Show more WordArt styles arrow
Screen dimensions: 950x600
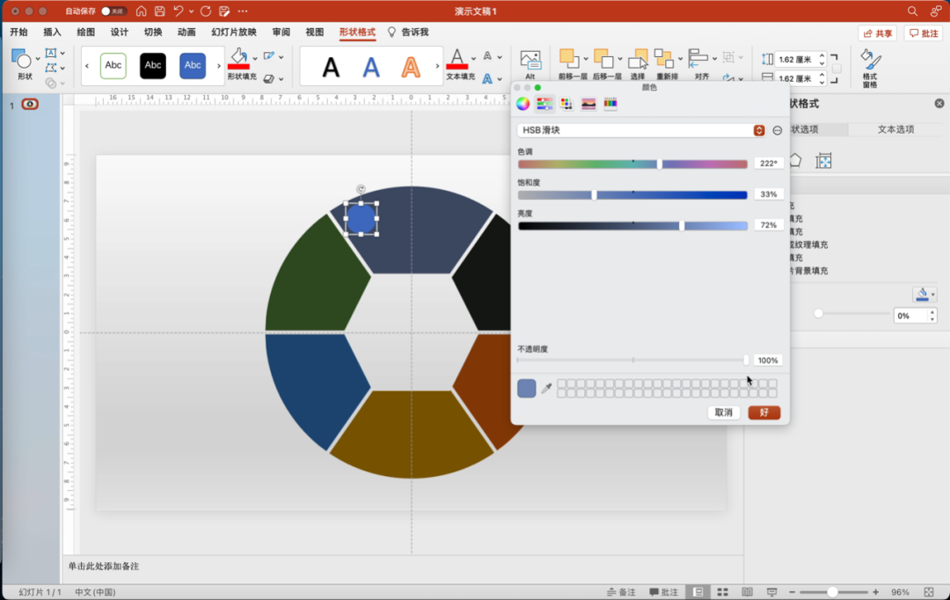click(x=437, y=65)
